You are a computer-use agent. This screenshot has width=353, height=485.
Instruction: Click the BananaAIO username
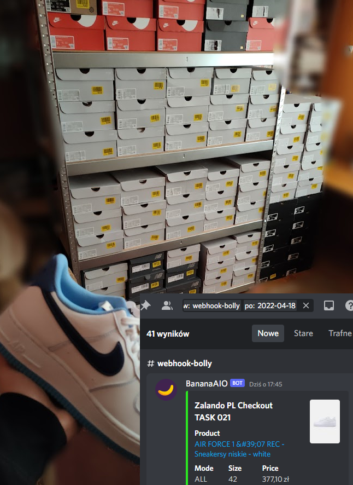pyautogui.click(x=207, y=384)
